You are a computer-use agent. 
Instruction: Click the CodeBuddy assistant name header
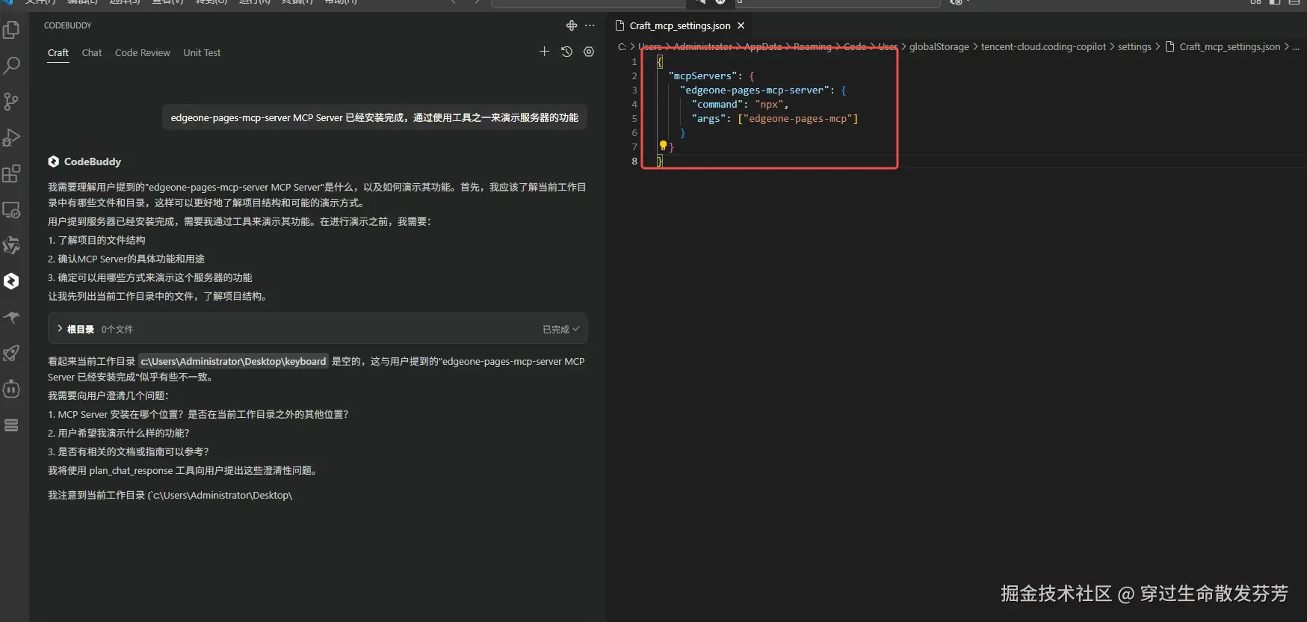[92, 161]
